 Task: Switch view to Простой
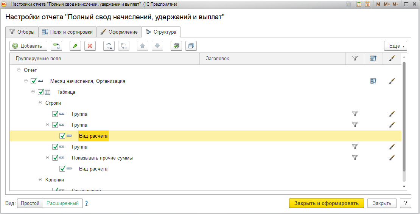pos(30,203)
